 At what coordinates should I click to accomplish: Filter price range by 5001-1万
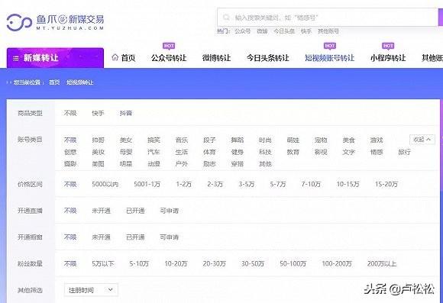click(x=147, y=185)
